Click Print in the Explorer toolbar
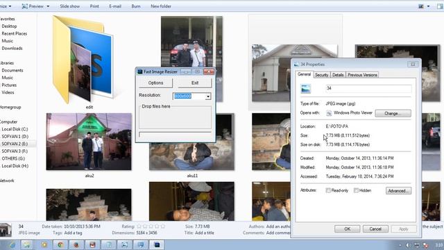The height and width of the screenshot is (250, 444). tap(94, 6)
